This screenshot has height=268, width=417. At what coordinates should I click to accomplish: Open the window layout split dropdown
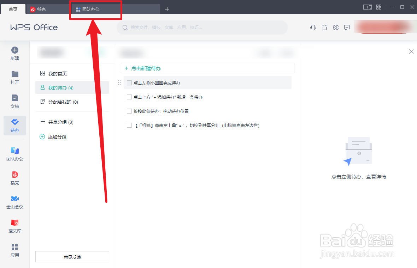(367, 7)
